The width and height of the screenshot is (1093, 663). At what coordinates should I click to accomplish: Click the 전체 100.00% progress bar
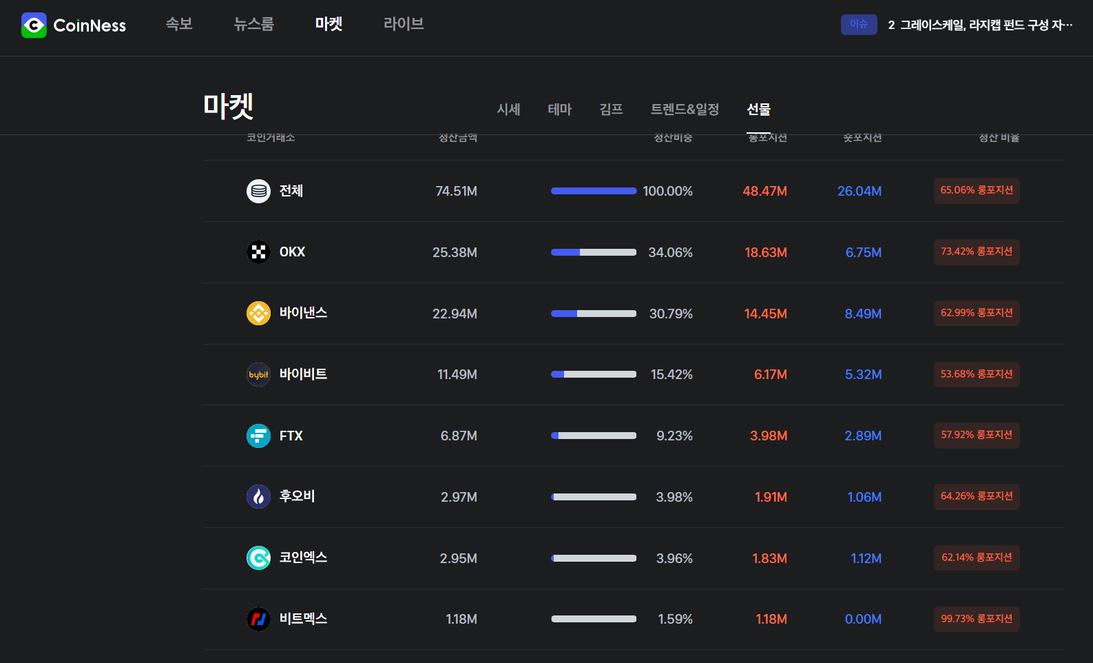tap(594, 191)
